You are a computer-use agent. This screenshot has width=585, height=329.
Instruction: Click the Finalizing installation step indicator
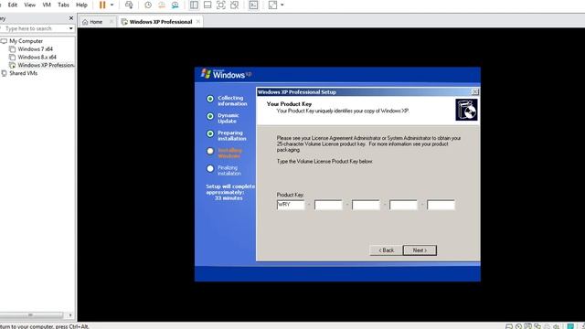[210, 168]
